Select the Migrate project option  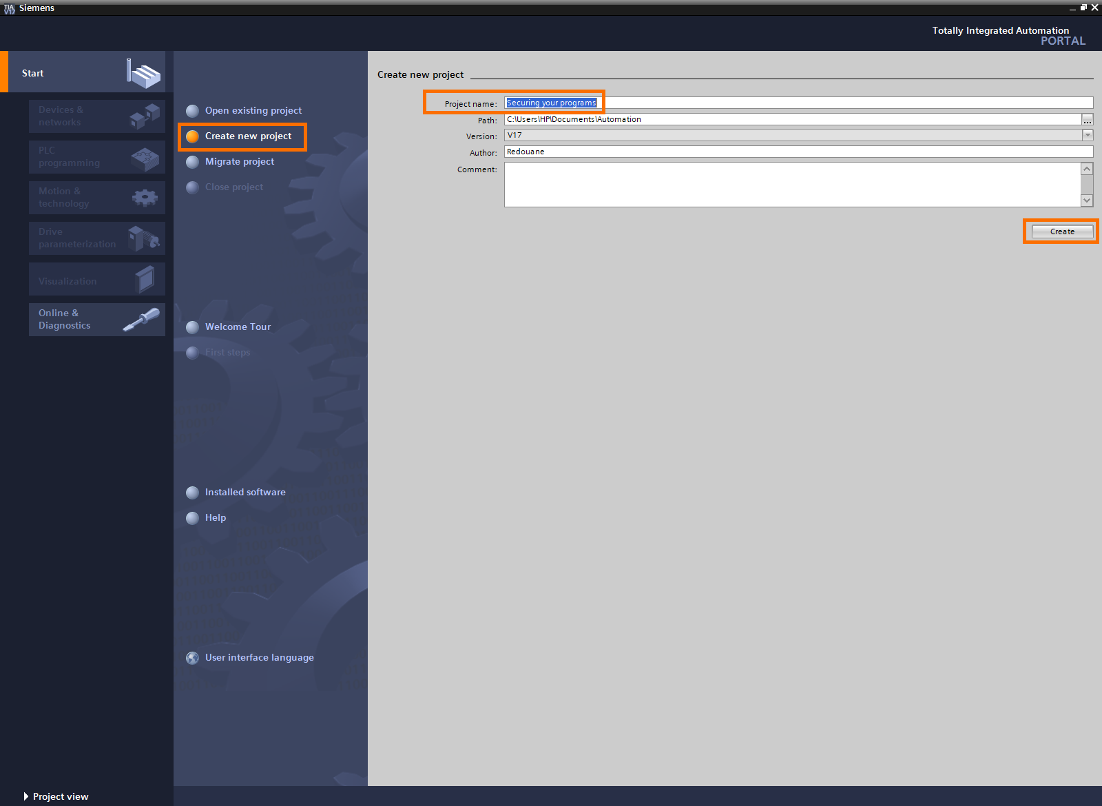pos(240,161)
